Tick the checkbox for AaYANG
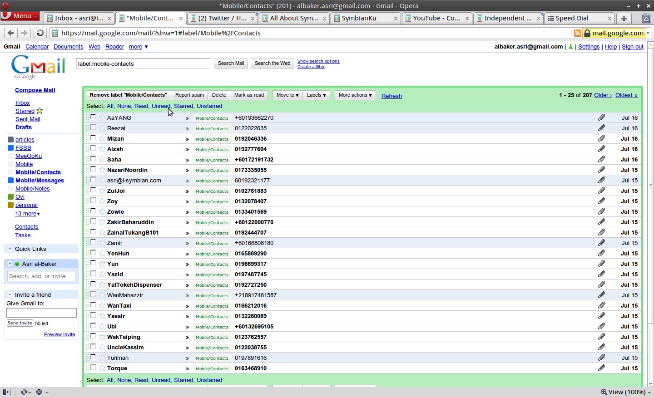 tap(93, 117)
